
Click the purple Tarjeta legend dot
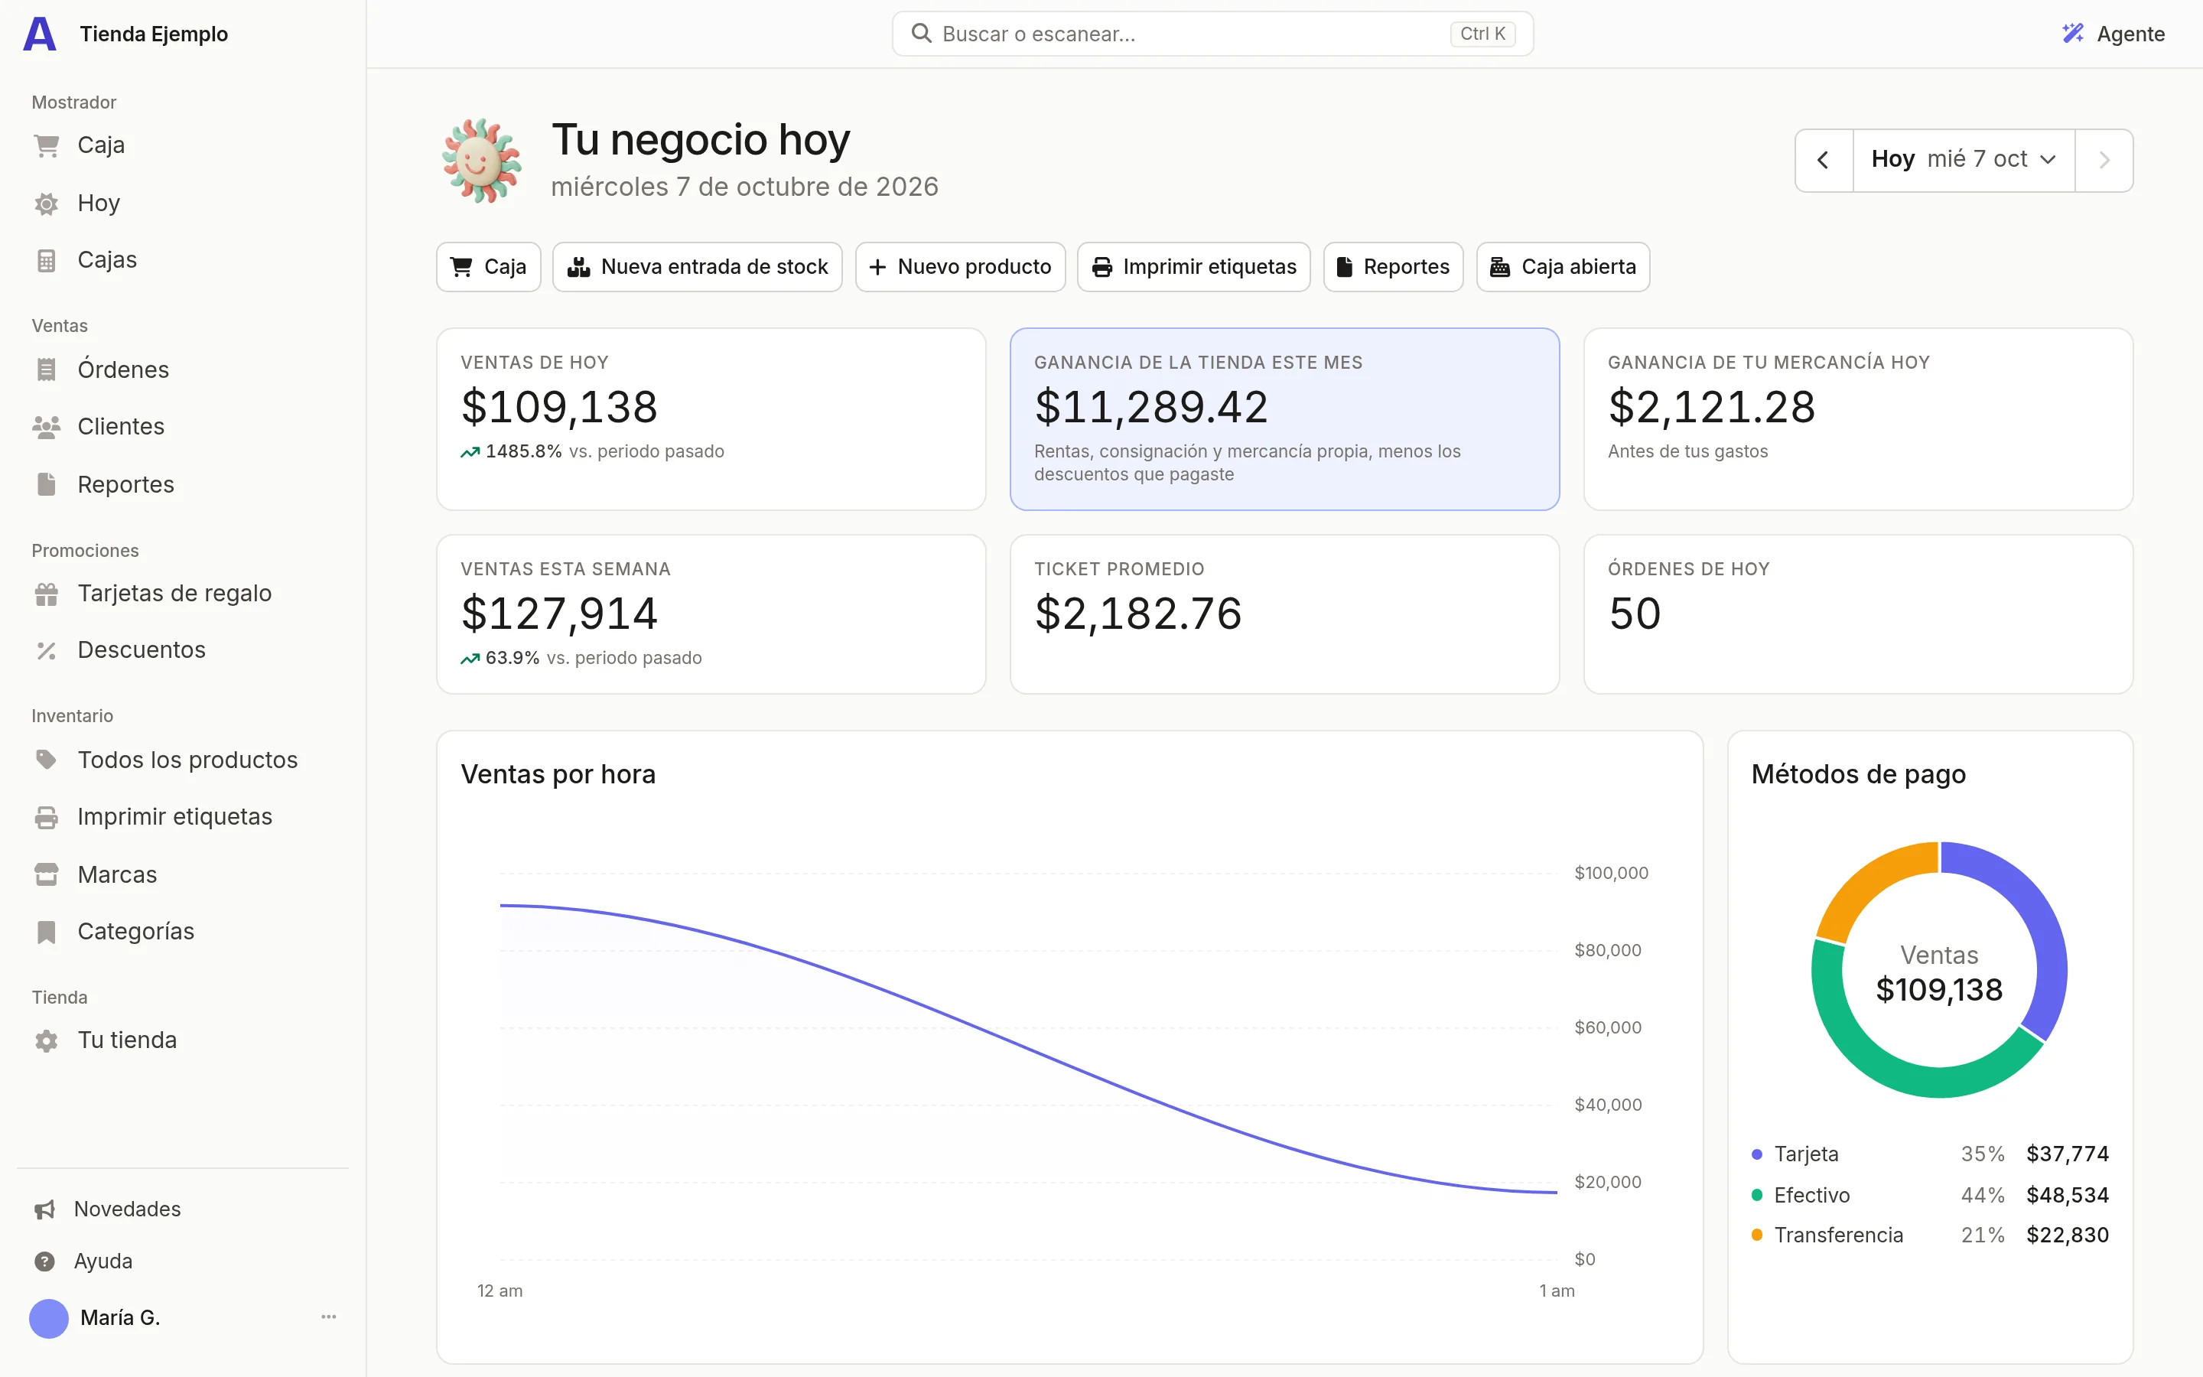pos(1757,1155)
